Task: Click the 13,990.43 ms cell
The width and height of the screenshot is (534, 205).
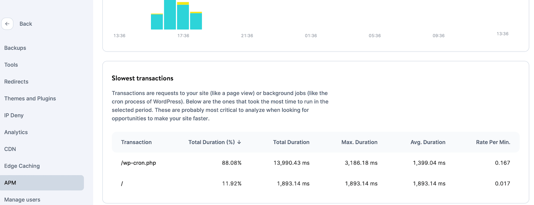Action: [x=291, y=163]
